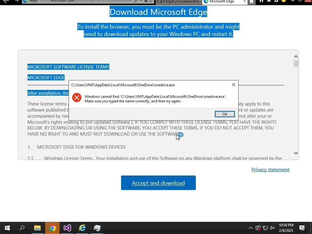Viewport: 312px width, 234px height.
Task: Switch to the 'Forgot your password...' tab
Action: pyautogui.click(x=179, y=2)
